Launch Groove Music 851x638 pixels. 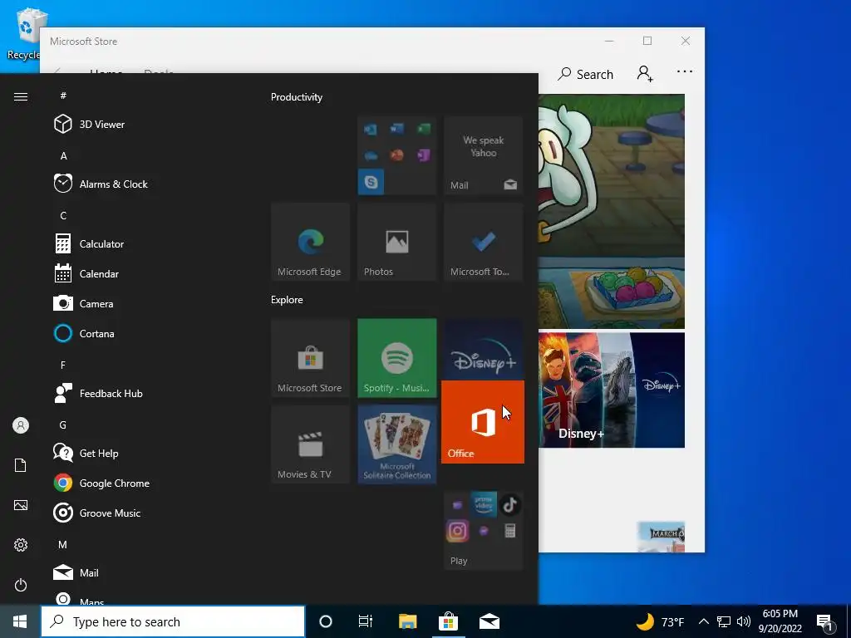[x=97, y=513]
